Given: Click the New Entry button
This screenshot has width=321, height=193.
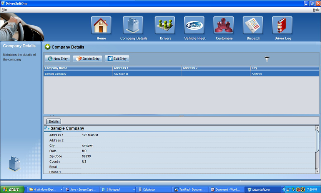Looking at the screenshot, I should coord(58,59).
